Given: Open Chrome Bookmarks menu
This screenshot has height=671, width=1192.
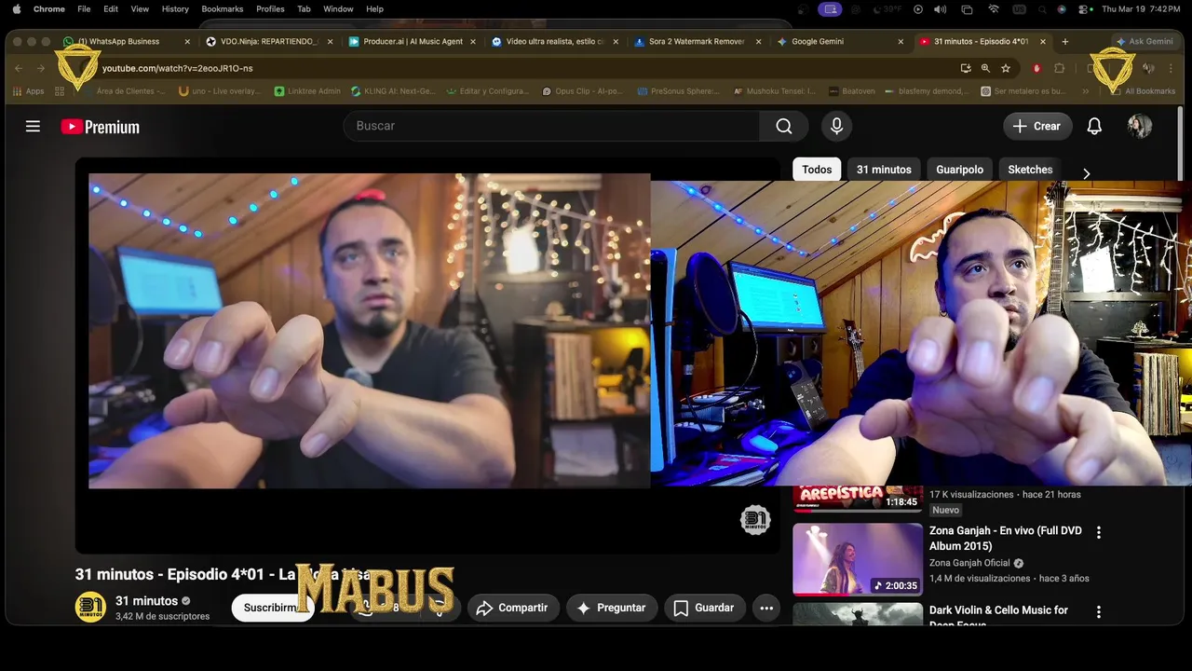Looking at the screenshot, I should [x=223, y=8].
